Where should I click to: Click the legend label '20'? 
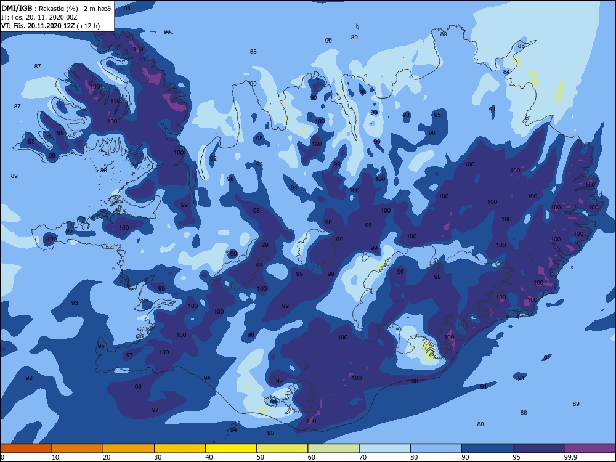click(107, 457)
